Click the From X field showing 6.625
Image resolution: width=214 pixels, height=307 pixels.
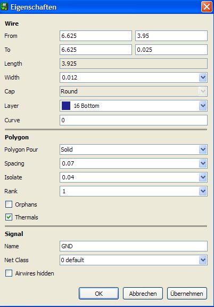coord(96,36)
